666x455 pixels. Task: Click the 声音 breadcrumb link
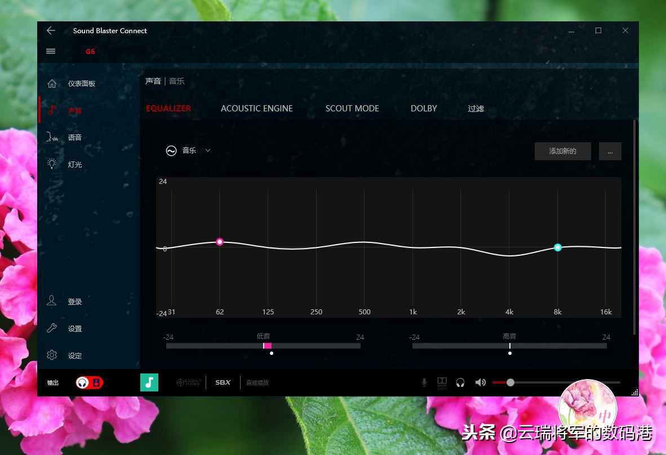[153, 81]
